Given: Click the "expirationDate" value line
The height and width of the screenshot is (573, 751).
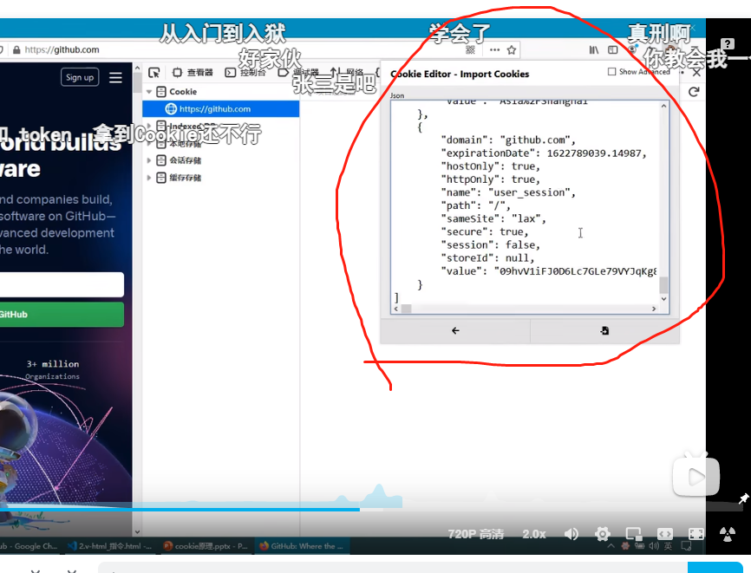Looking at the screenshot, I should tap(544, 153).
